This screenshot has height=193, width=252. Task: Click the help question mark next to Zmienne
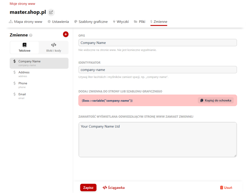coord(31,35)
